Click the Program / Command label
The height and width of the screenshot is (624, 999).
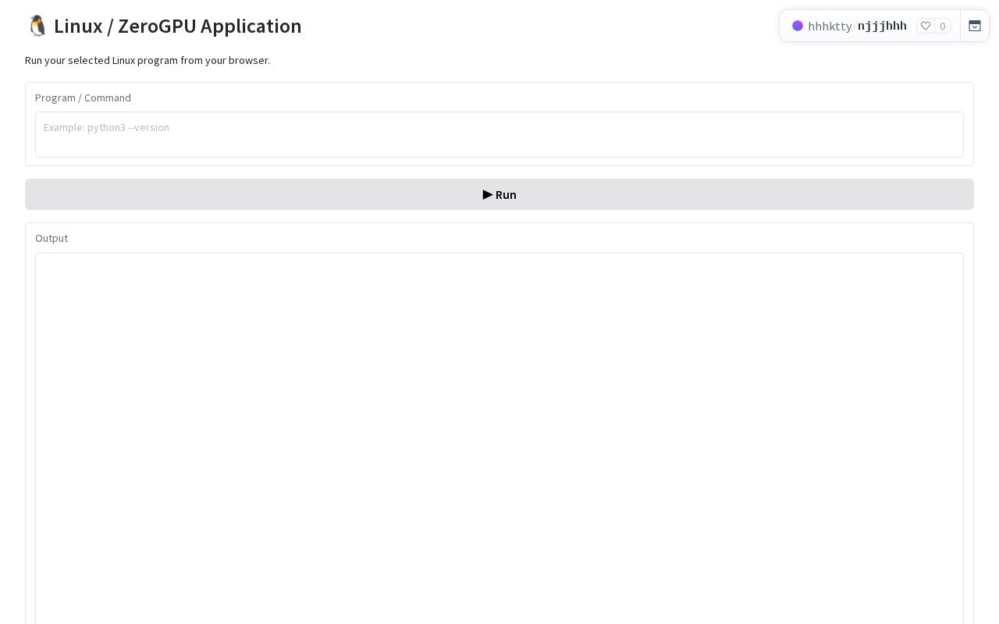(83, 97)
